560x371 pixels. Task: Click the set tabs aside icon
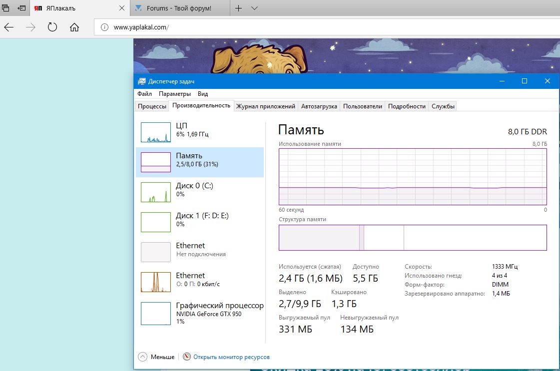click(21, 8)
